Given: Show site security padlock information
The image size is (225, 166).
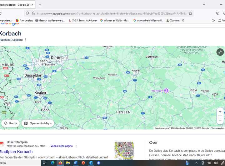Looking at the screenshot, I should [x=33, y=13].
